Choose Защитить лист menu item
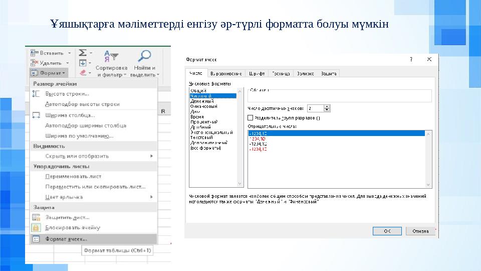This screenshot has width=481, height=271. click(94, 217)
